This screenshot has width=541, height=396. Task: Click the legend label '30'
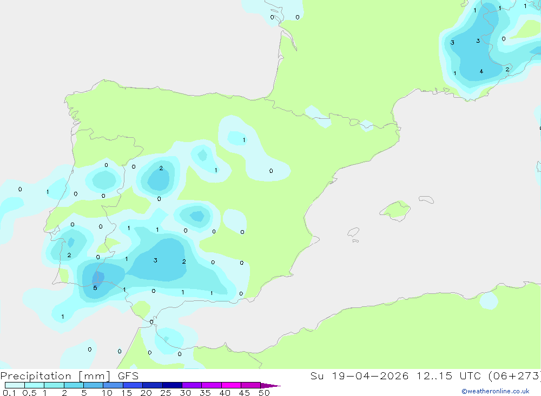pyautogui.click(x=186, y=393)
